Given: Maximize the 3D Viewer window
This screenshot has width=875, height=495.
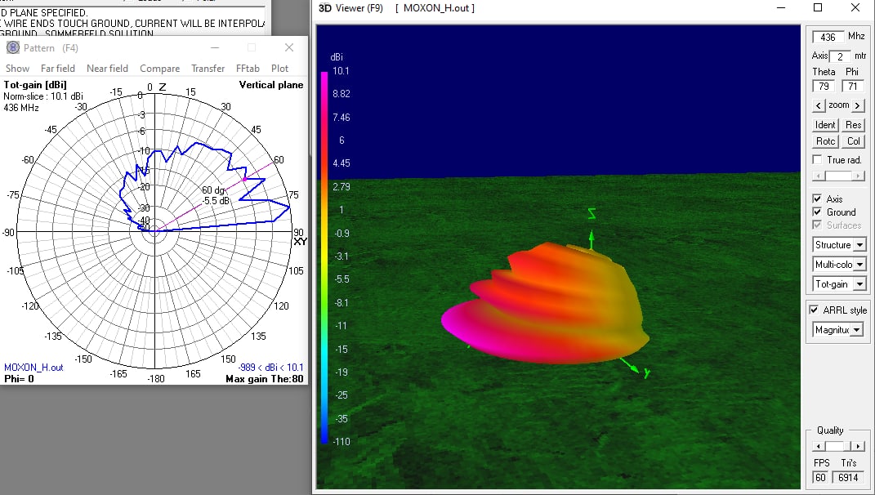Looking at the screenshot, I should pos(818,8).
